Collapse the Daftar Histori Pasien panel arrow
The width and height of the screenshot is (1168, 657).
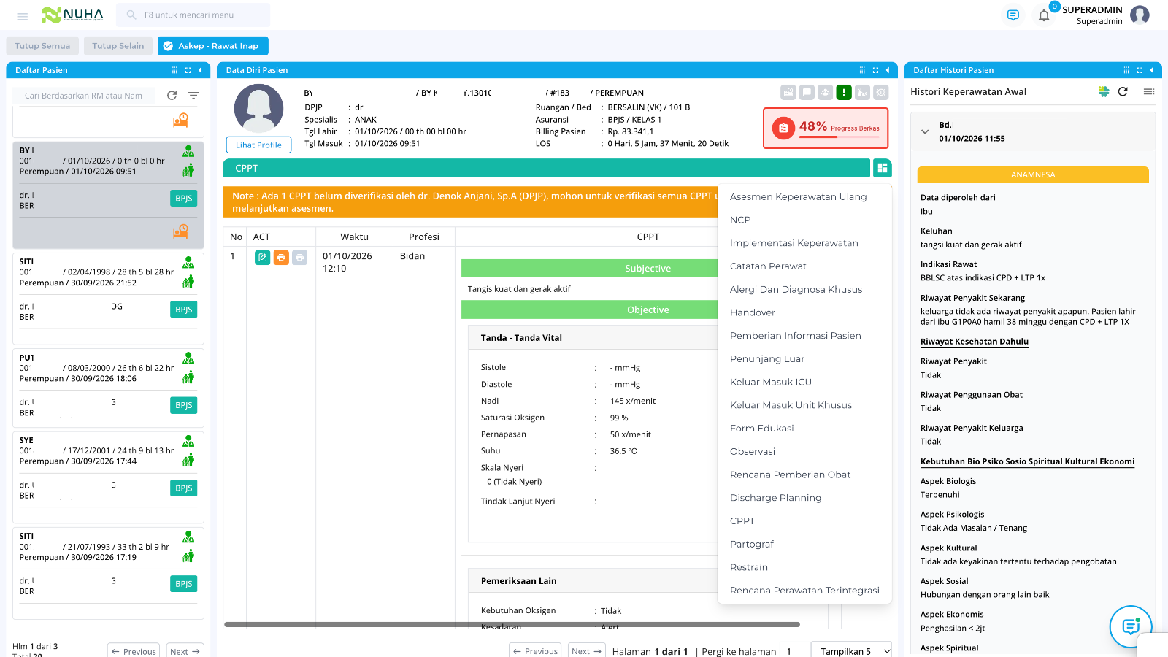click(1152, 70)
